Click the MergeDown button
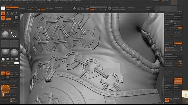Image resolution: width=188 pixels, height=105 pixels. click(x=178, y=17)
